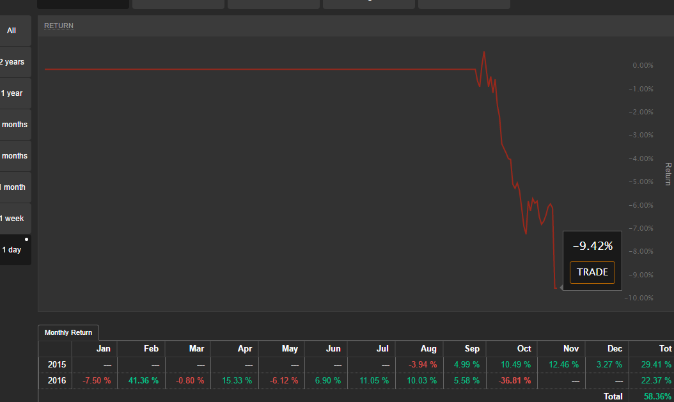Click the RETURN panel header label
This screenshot has width=674, height=402.
coord(59,26)
